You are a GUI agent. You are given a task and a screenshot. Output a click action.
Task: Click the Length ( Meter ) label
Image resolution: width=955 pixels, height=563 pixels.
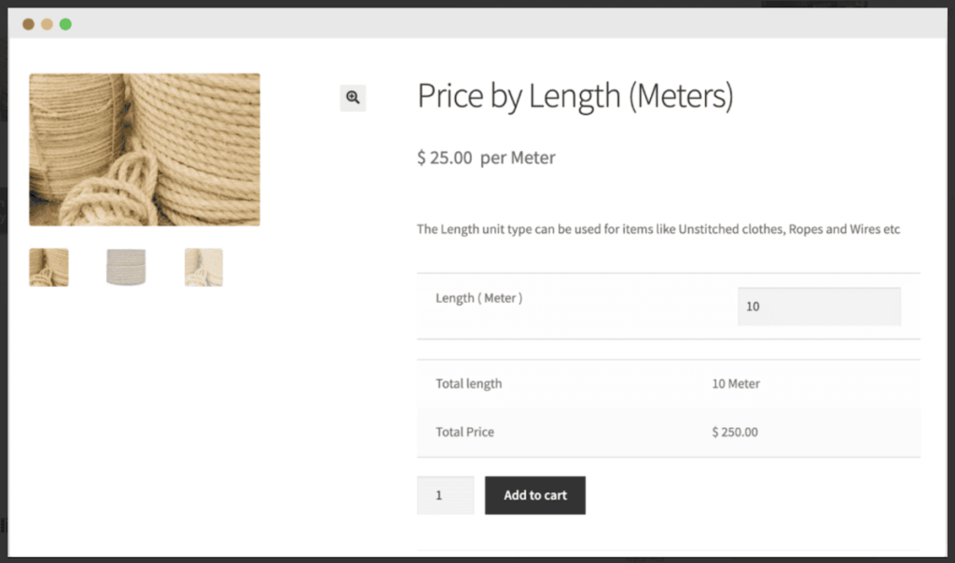click(477, 298)
